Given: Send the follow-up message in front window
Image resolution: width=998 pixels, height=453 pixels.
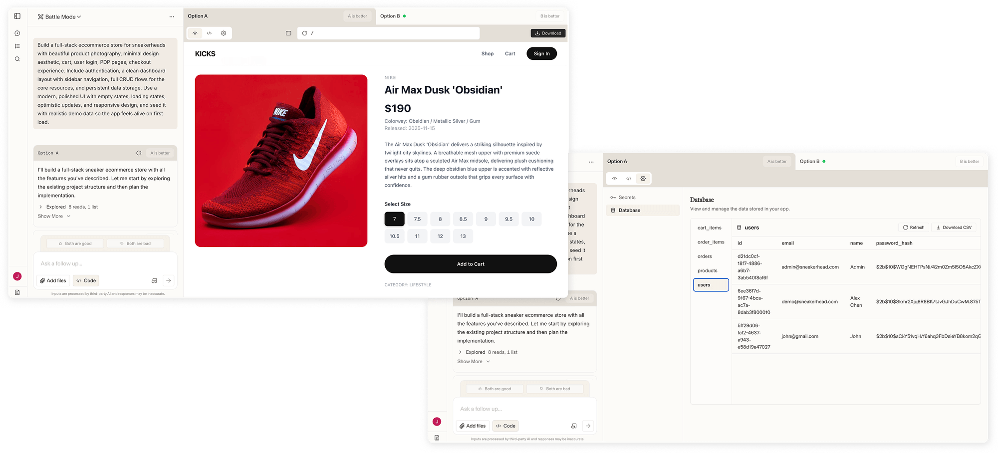Looking at the screenshot, I should point(169,281).
